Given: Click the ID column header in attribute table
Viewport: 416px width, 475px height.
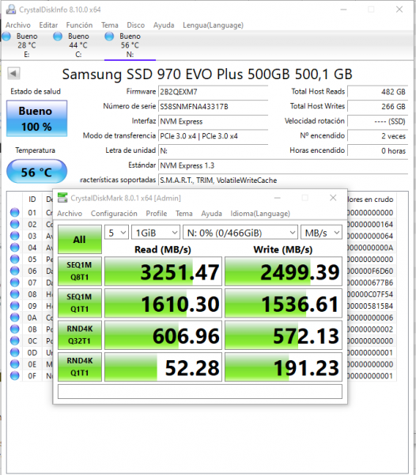Looking at the screenshot, I should tap(32, 199).
